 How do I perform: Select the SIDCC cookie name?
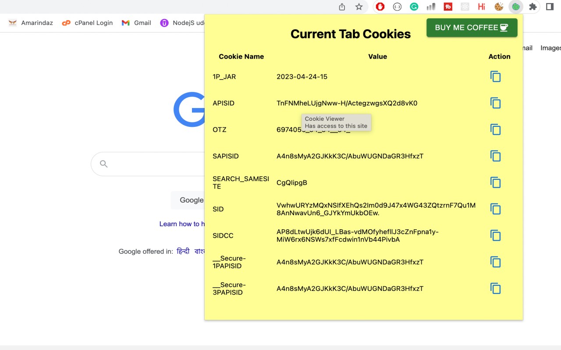[223, 236]
